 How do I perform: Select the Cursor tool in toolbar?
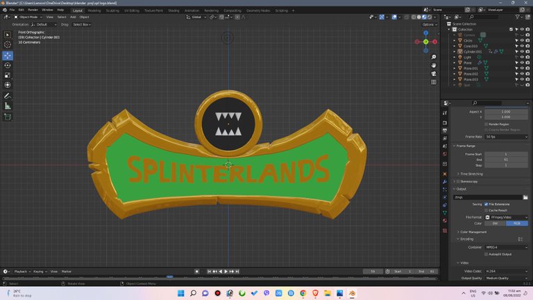(8, 44)
